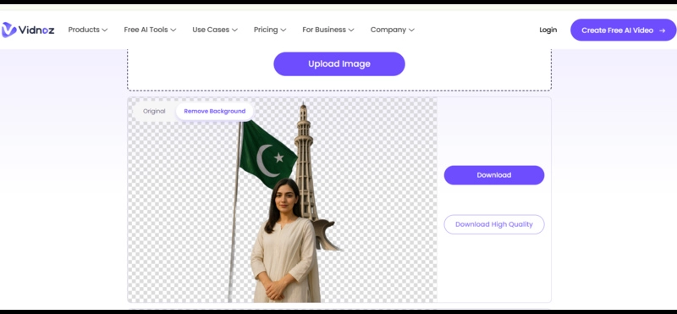The width and height of the screenshot is (677, 314).
Task: Expand the Company dropdown menu
Action: pyautogui.click(x=392, y=30)
